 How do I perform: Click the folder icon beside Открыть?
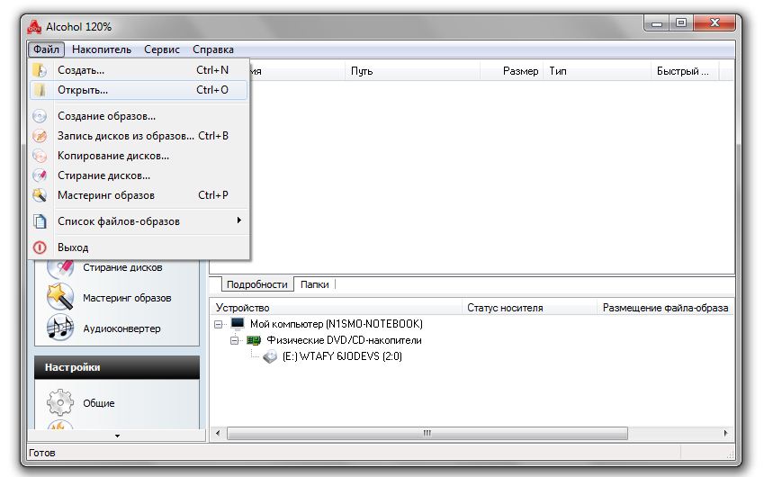click(x=40, y=90)
